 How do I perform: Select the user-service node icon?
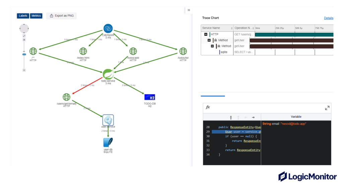[108, 120]
